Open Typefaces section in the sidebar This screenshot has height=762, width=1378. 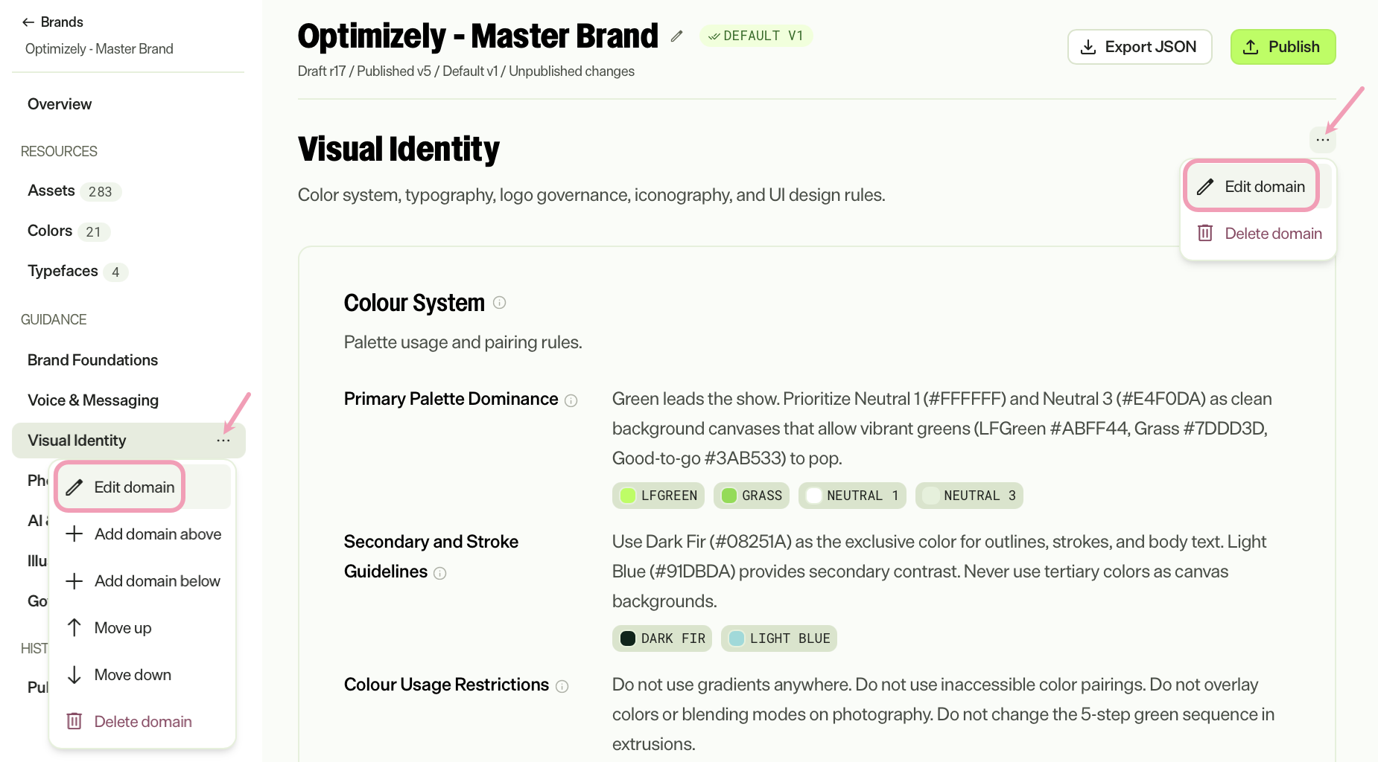click(63, 271)
